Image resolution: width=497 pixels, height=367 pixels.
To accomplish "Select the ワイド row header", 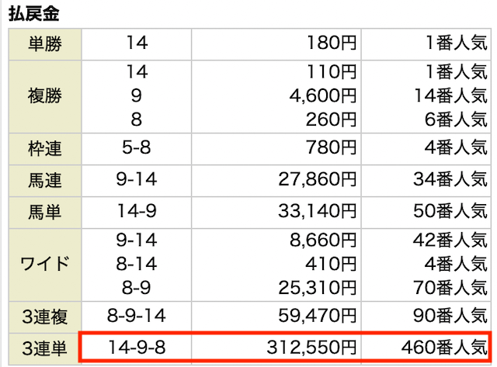I will 45,265.
